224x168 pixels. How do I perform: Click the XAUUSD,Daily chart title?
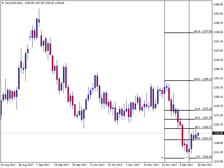[14, 3]
